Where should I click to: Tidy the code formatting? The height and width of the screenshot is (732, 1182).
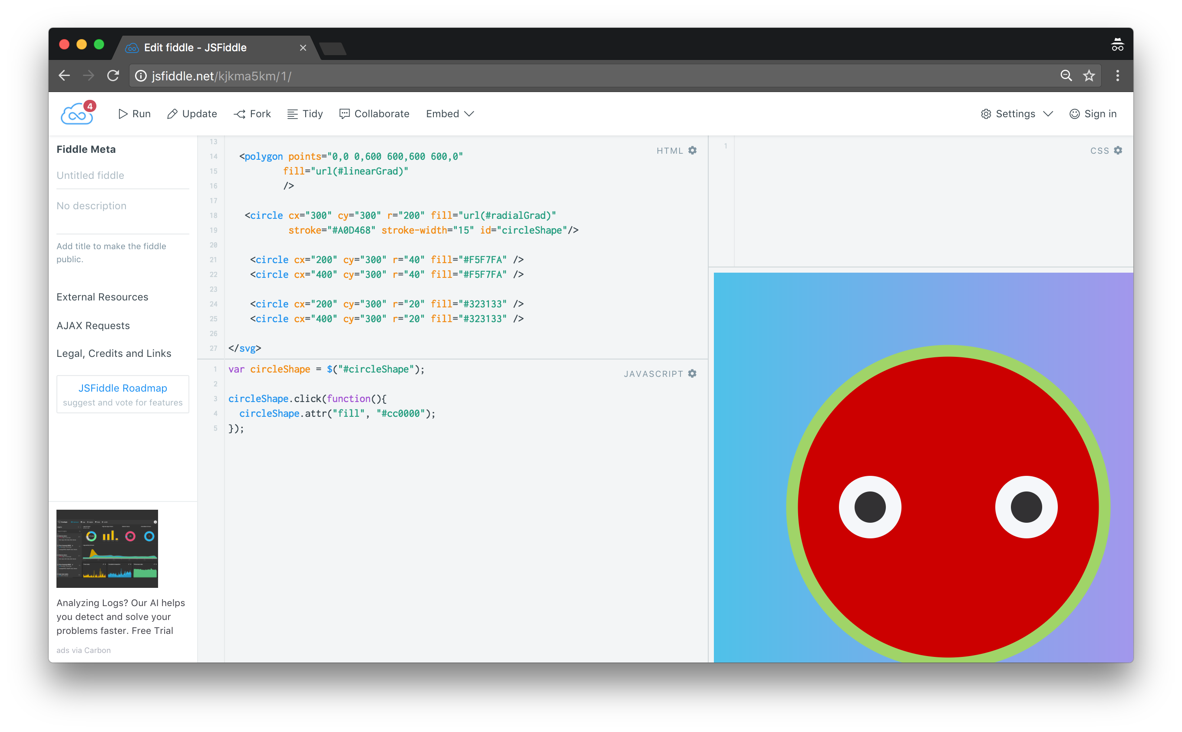point(304,114)
